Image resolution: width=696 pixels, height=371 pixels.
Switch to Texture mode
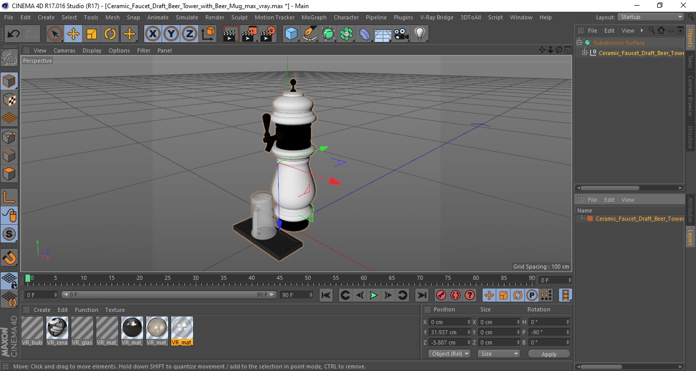(x=9, y=99)
